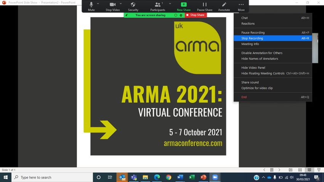Open Microsoft Teams from taskbar

coord(134,177)
